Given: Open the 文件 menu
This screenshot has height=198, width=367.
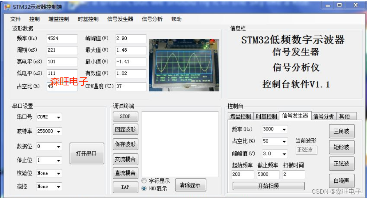Looking at the screenshot, I should (x=15, y=19).
